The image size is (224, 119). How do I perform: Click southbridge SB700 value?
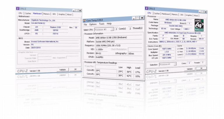pyautogui.click(x=55, y=30)
